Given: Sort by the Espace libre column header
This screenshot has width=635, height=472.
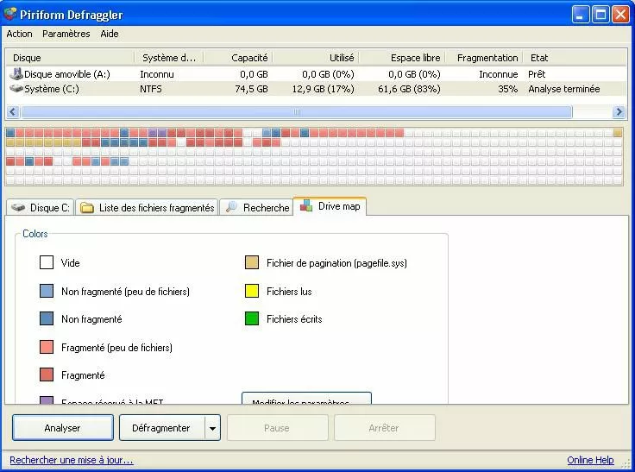Looking at the screenshot, I should 402,58.
